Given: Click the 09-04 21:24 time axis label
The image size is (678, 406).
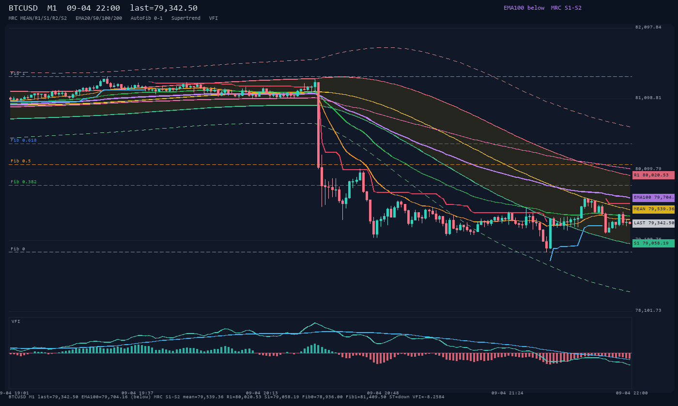Looking at the screenshot, I should 508,393.
